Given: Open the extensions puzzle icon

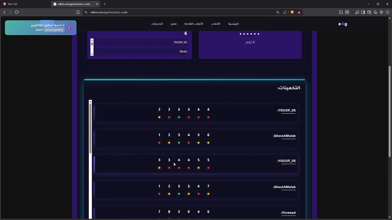Looking at the screenshot, I should [x=341, y=12].
